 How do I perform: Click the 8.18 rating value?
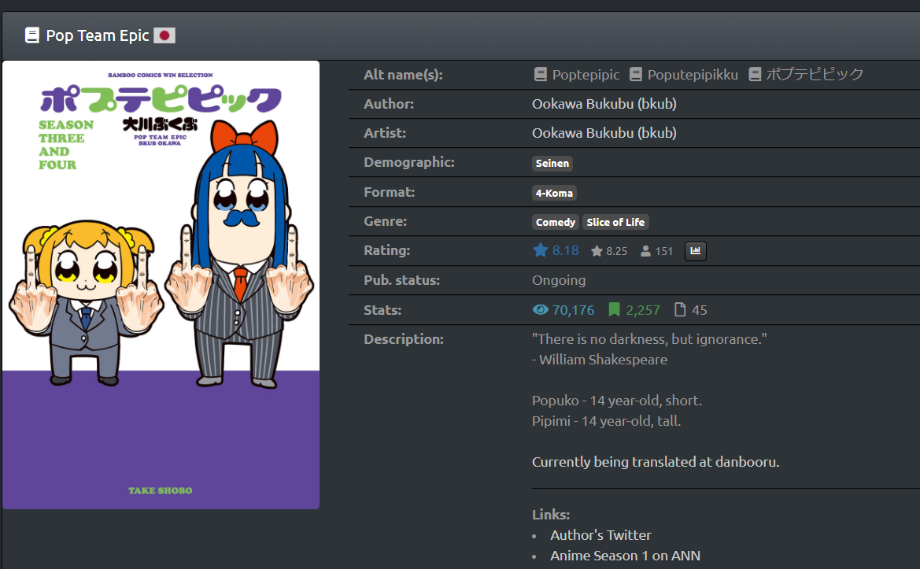(x=565, y=250)
